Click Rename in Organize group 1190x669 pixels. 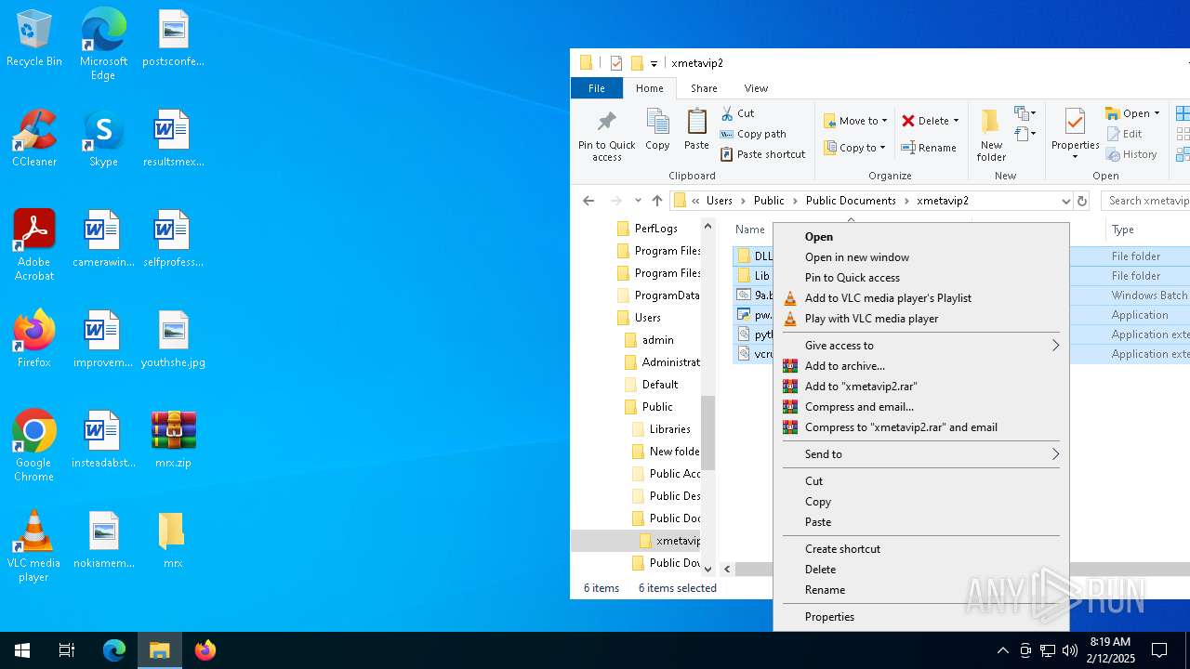929,147
